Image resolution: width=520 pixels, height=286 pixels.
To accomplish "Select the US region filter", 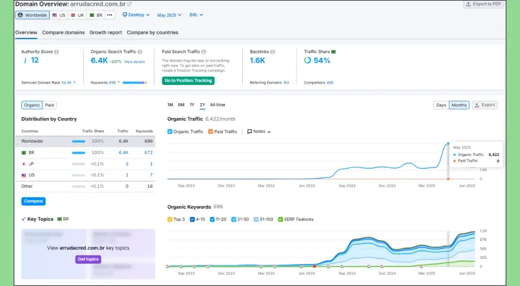I will coord(59,15).
